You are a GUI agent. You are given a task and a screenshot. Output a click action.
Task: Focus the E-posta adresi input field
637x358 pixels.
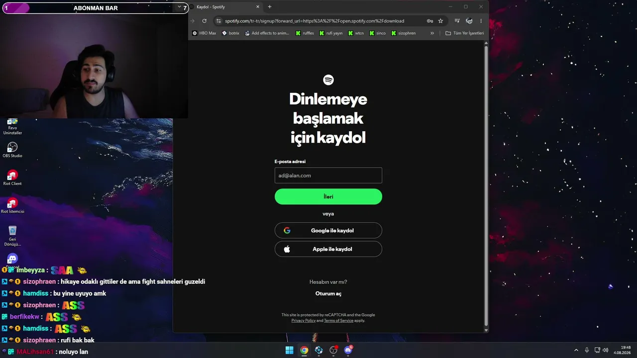pos(328,176)
